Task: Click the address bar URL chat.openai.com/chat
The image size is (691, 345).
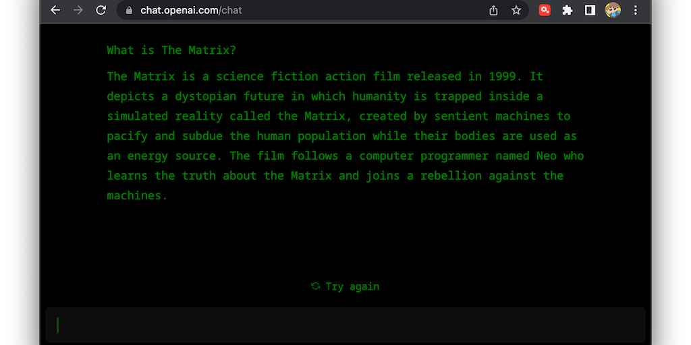Action: tap(191, 10)
